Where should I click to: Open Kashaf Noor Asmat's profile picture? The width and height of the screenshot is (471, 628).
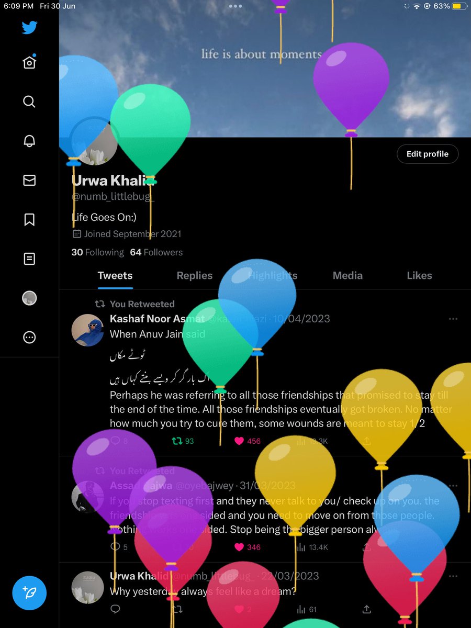[87, 330]
